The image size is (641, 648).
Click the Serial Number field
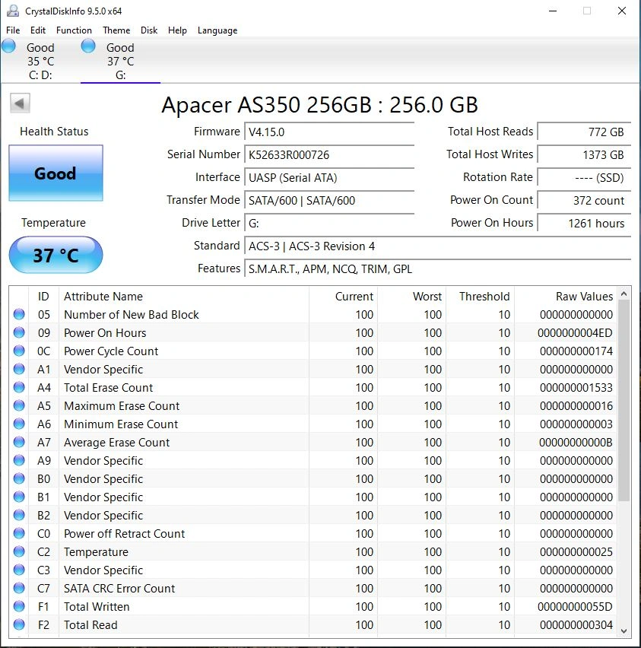pos(329,155)
